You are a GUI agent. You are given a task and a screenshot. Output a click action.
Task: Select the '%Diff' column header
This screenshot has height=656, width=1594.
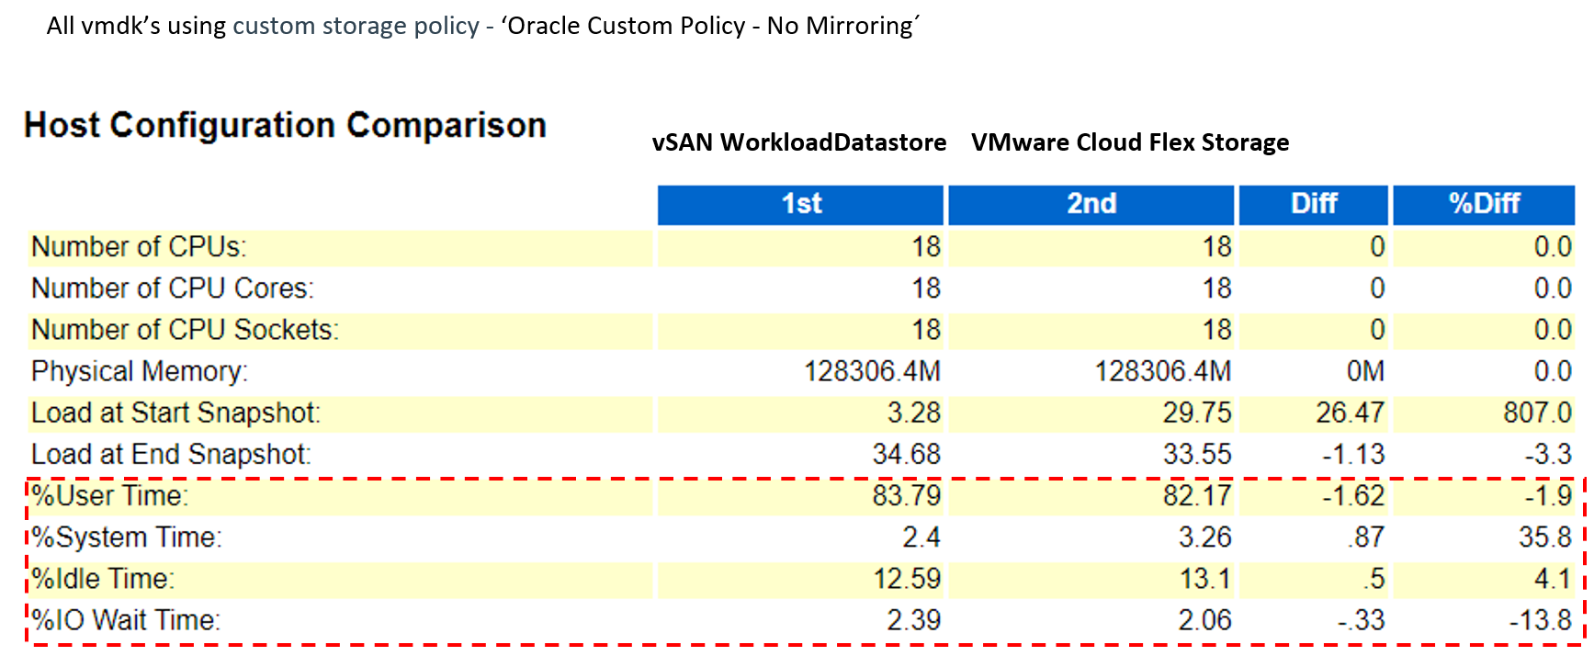click(x=1483, y=204)
